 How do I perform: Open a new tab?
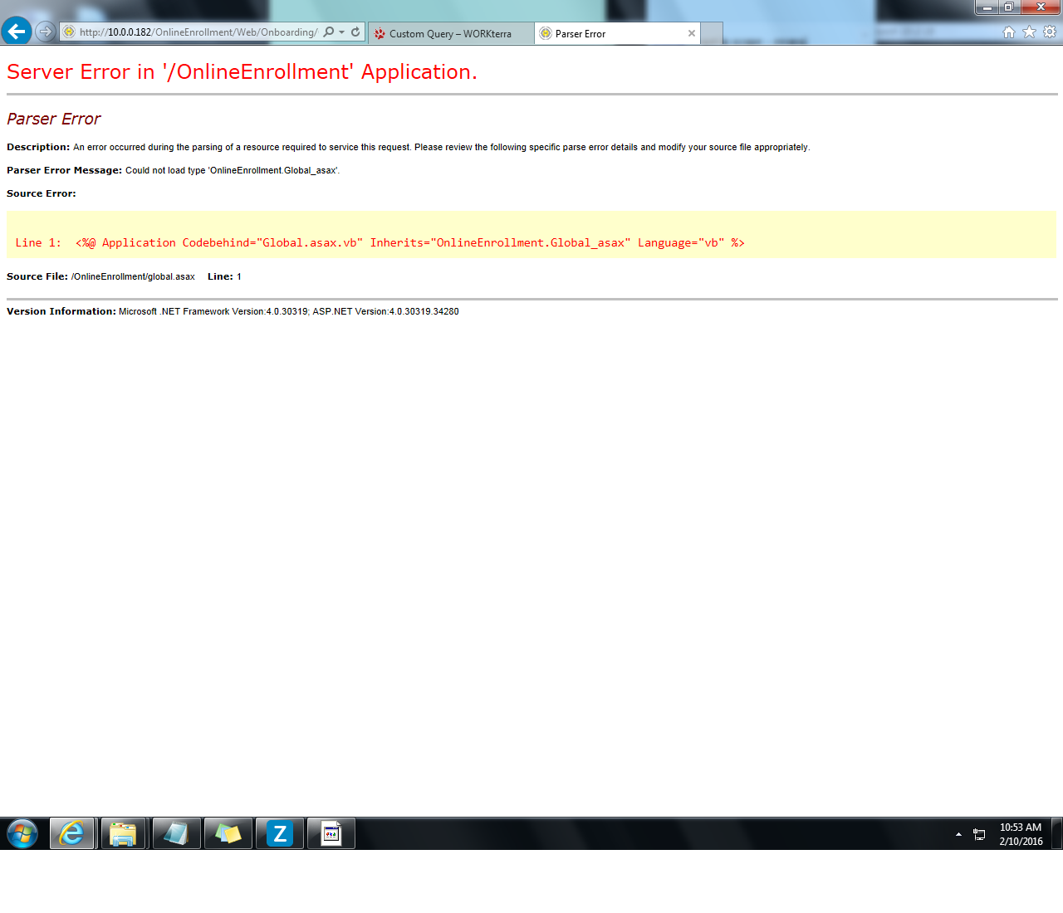pyautogui.click(x=712, y=34)
